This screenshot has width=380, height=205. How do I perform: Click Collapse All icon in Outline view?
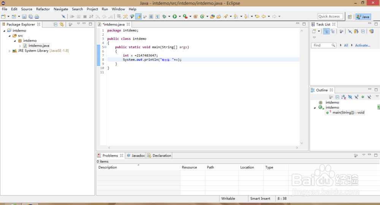point(337,97)
